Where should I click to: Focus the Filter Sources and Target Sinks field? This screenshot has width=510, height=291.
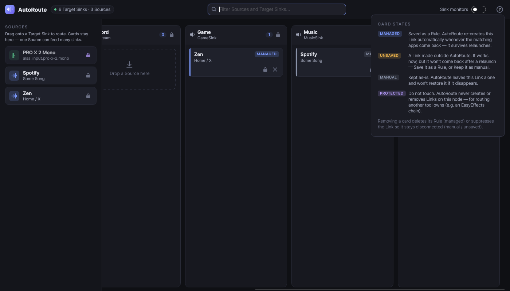click(277, 9)
